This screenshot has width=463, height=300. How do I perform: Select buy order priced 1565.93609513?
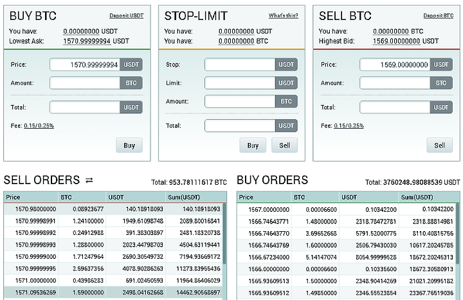[x=347, y=281]
